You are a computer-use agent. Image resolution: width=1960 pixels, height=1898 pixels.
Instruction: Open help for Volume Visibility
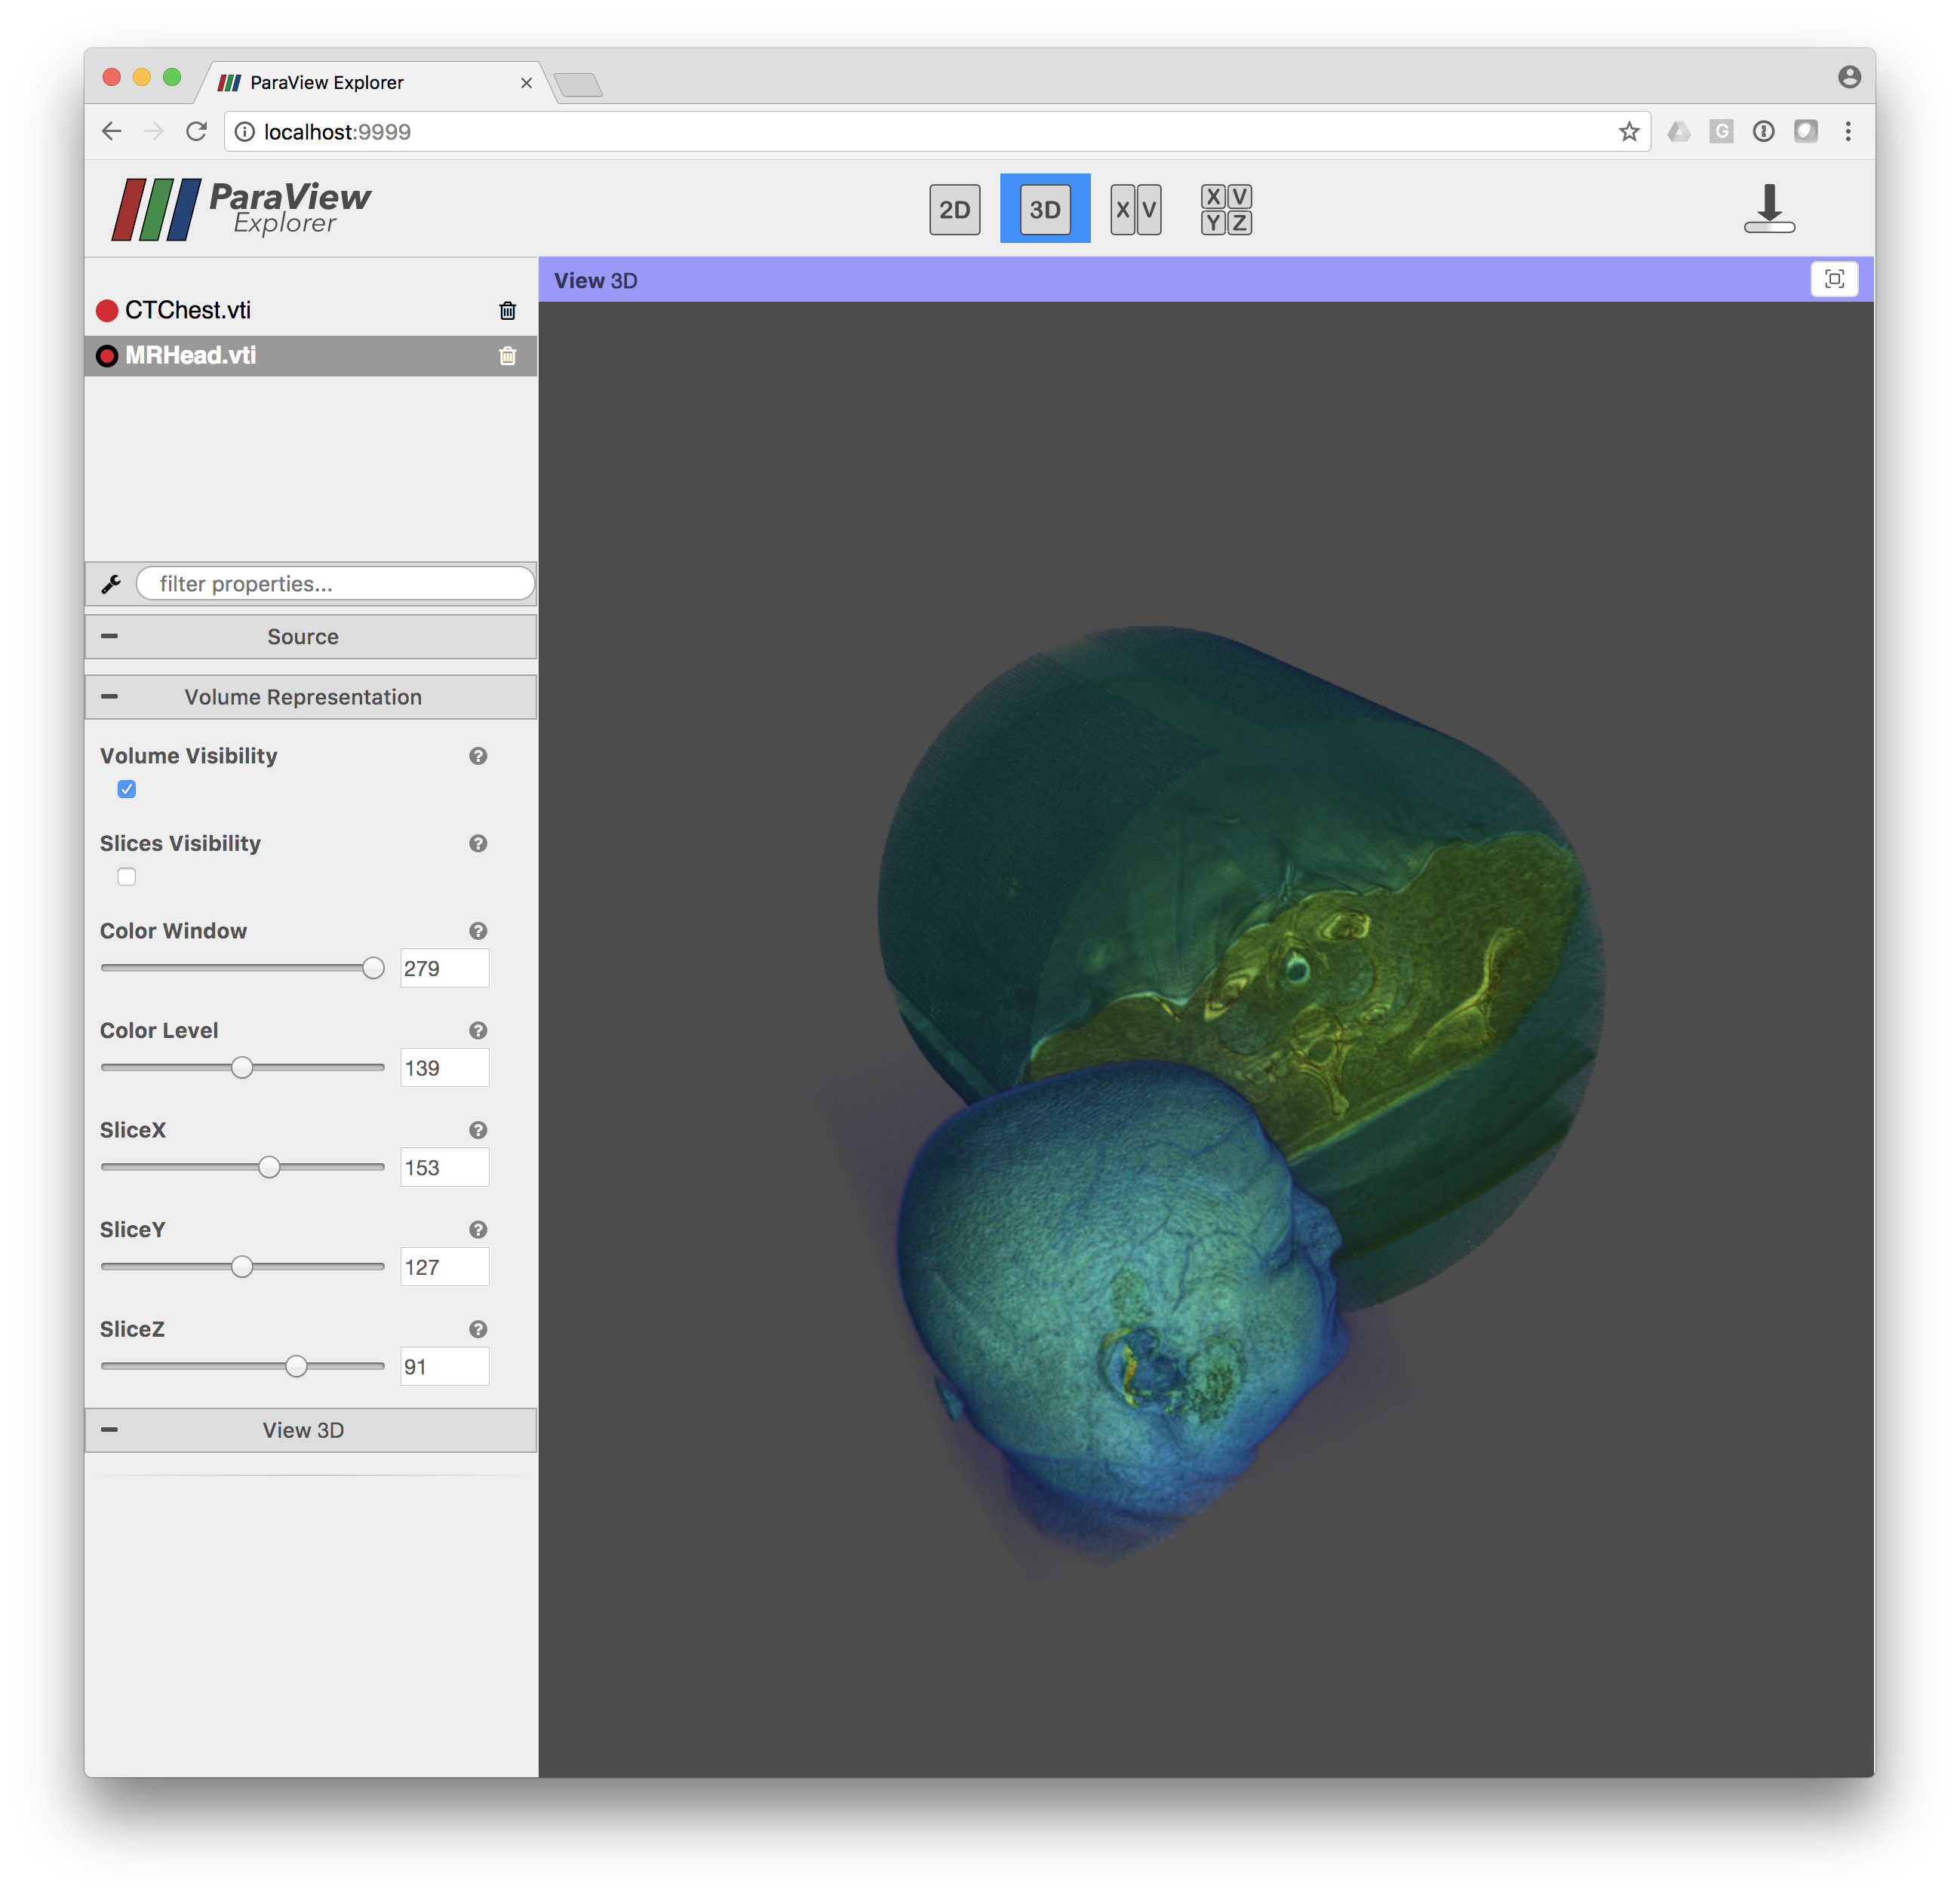(x=478, y=757)
